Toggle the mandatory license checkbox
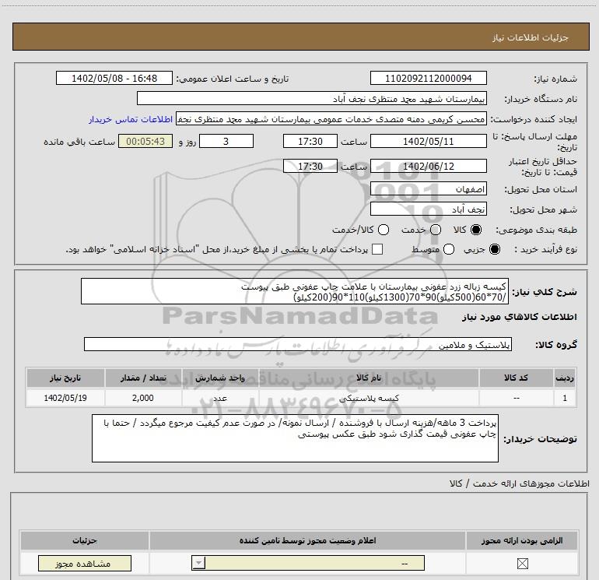The image size is (599, 580). click(x=522, y=563)
